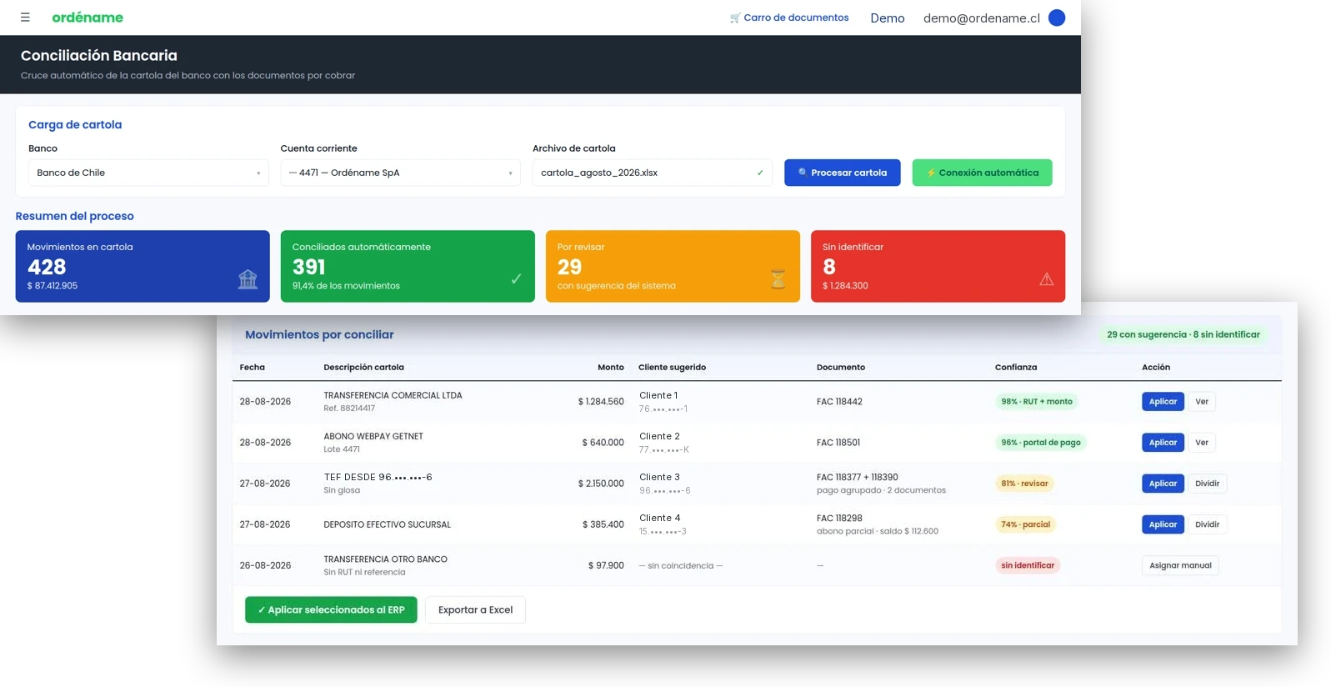Click Procesar cartola button
The image size is (1331, 687).
pos(843,173)
